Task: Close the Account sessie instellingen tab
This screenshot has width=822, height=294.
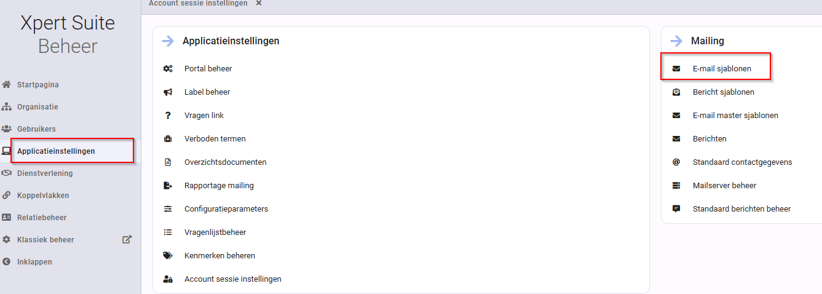Action: click(x=259, y=3)
